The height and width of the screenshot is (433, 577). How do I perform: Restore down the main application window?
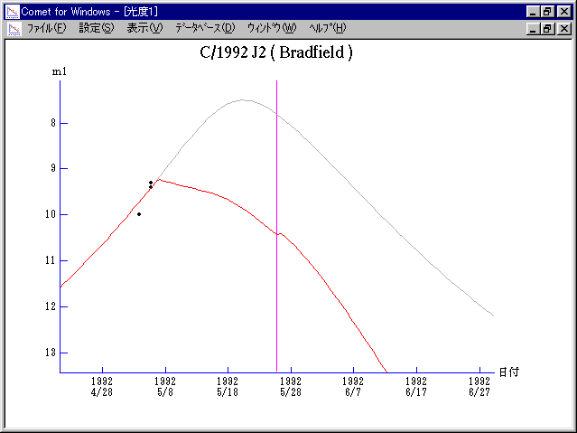(x=547, y=12)
